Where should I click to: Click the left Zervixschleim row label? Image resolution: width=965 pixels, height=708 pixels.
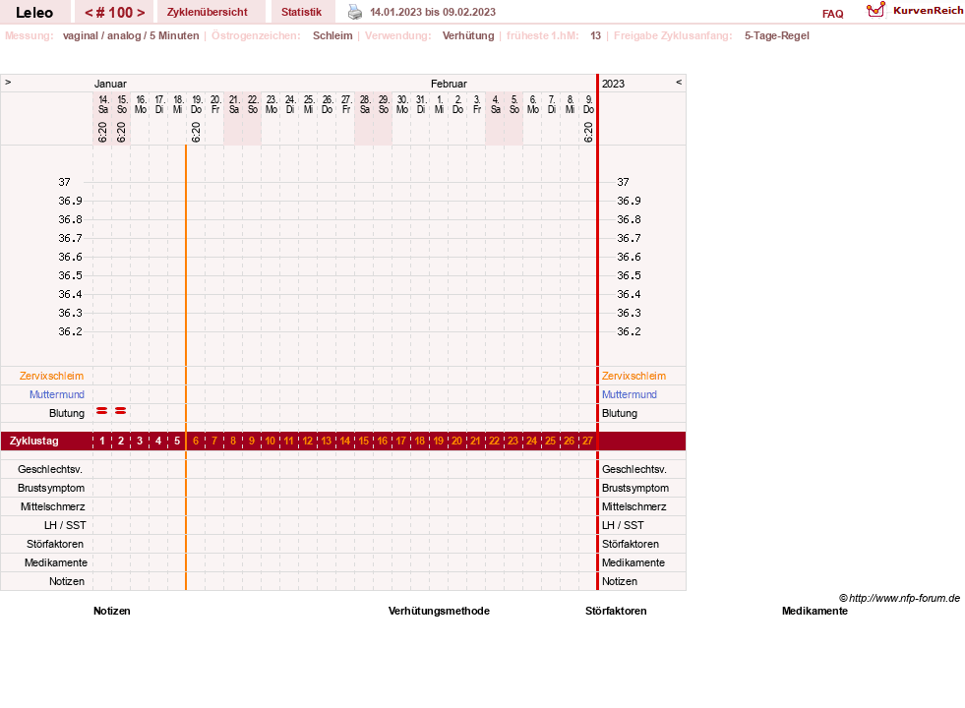point(52,376)
